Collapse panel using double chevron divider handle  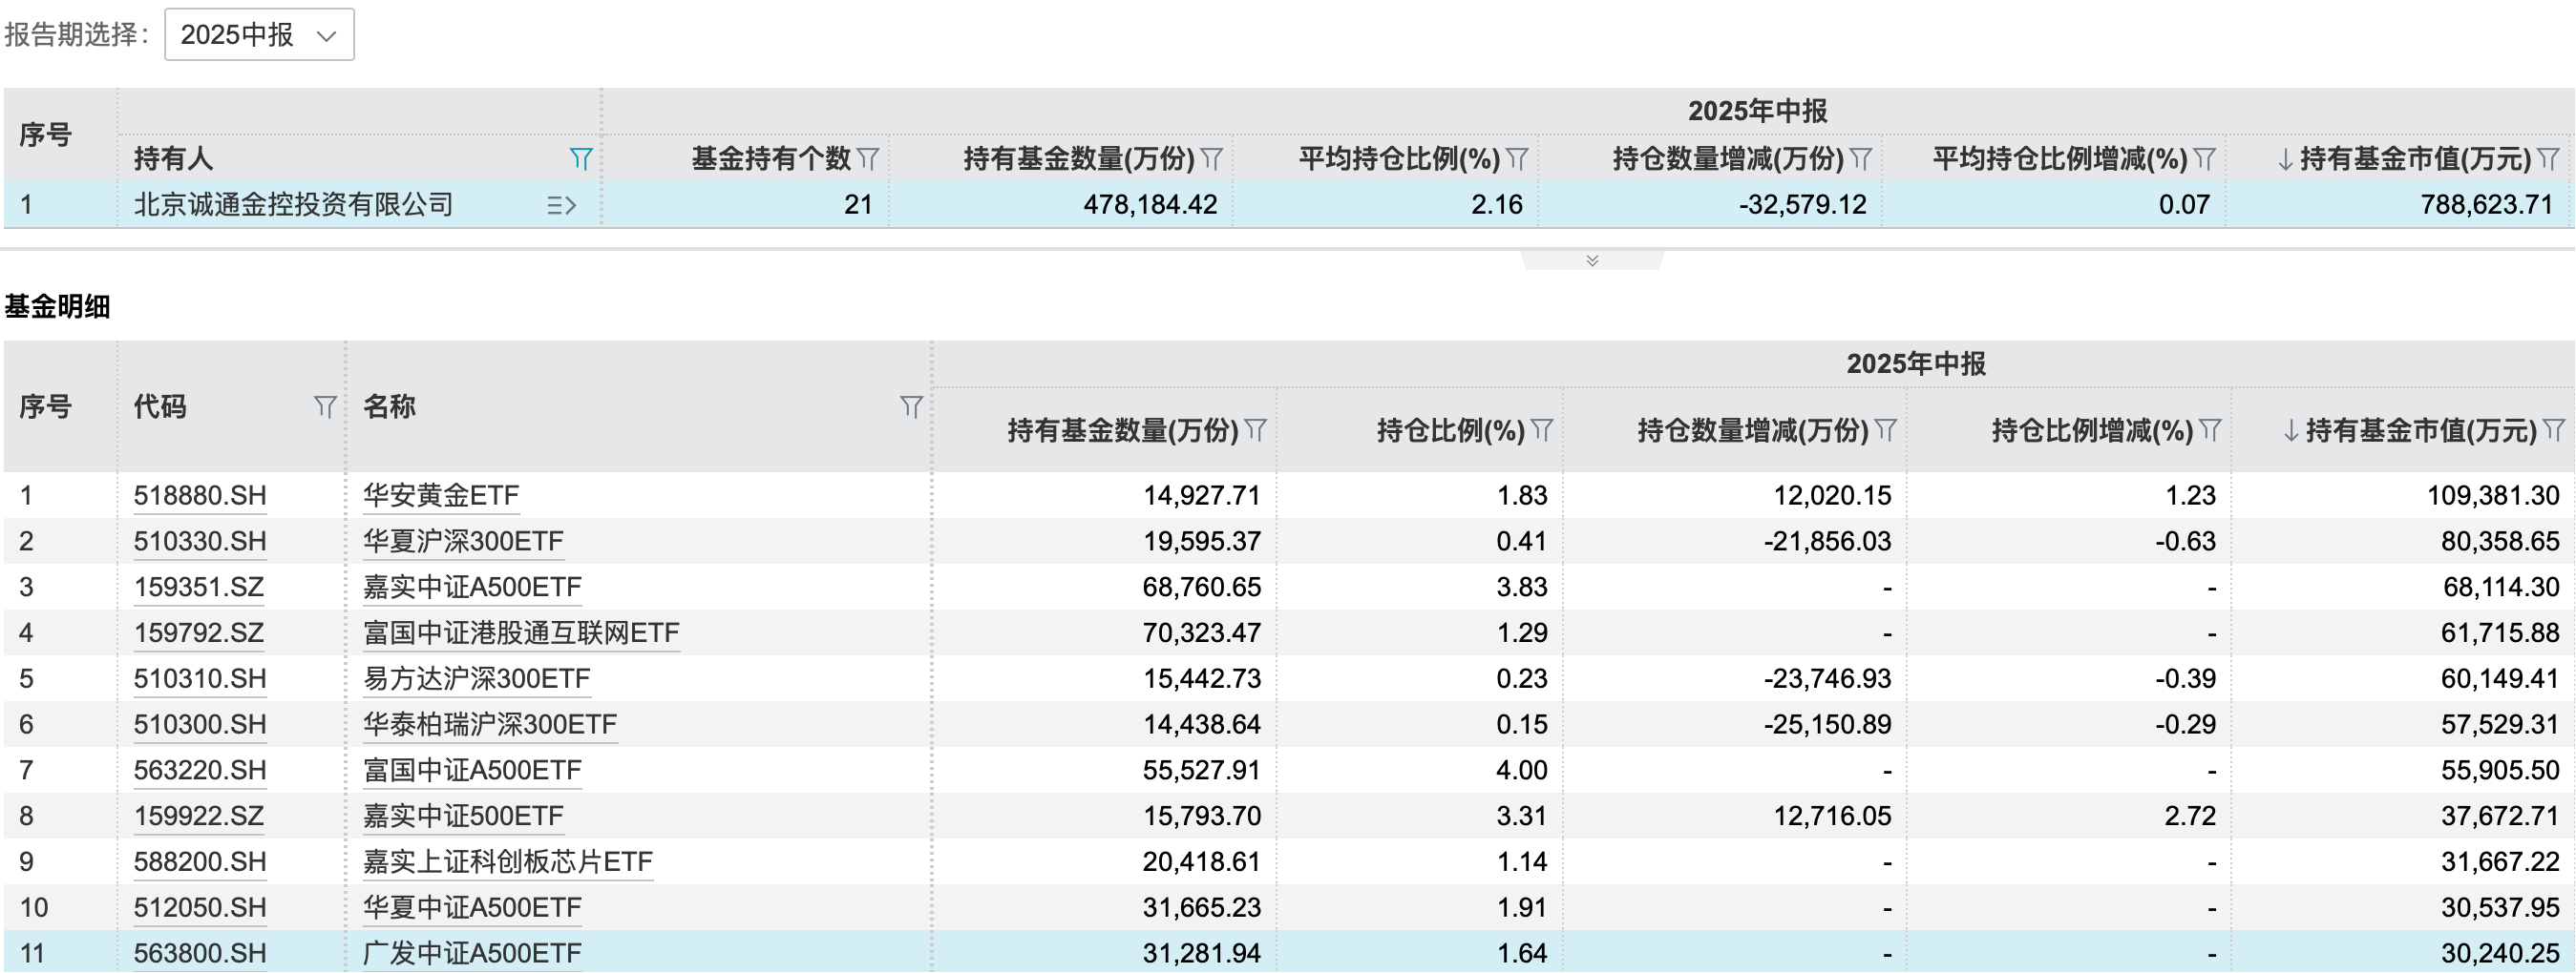(1592, 260)
